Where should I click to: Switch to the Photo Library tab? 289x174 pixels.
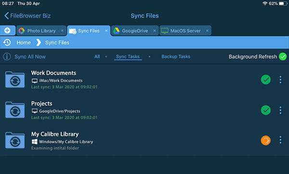(41, 31)
